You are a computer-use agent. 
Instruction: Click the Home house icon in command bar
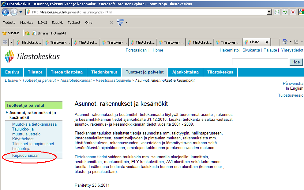[285, 41]
